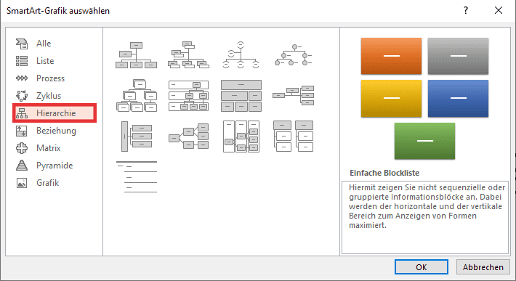This screenshot has width=516, height=281.
Task: Choose the half-circle organization chart layout
Action: (x=241, y=55)
